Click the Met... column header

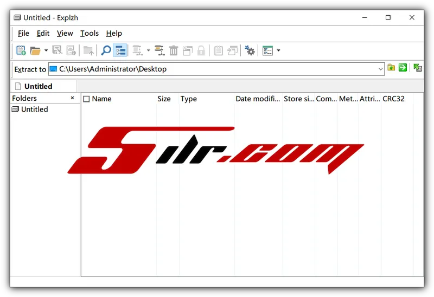point(348,99)
